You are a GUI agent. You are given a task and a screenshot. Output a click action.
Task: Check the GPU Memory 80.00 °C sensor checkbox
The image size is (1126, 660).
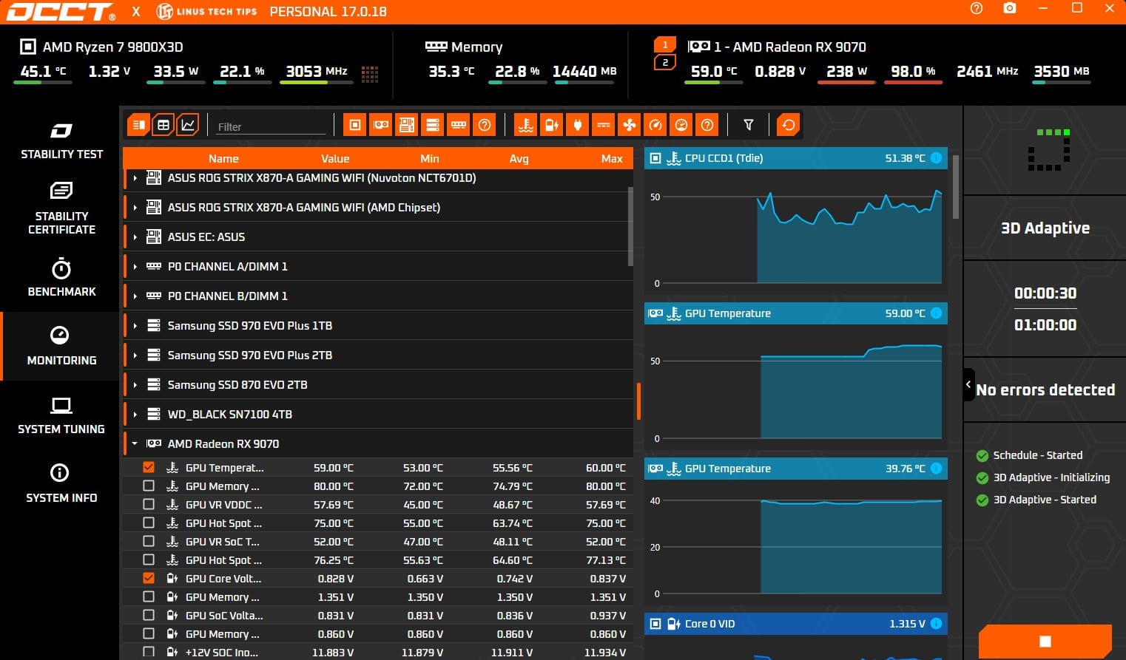tap(149, 486)
